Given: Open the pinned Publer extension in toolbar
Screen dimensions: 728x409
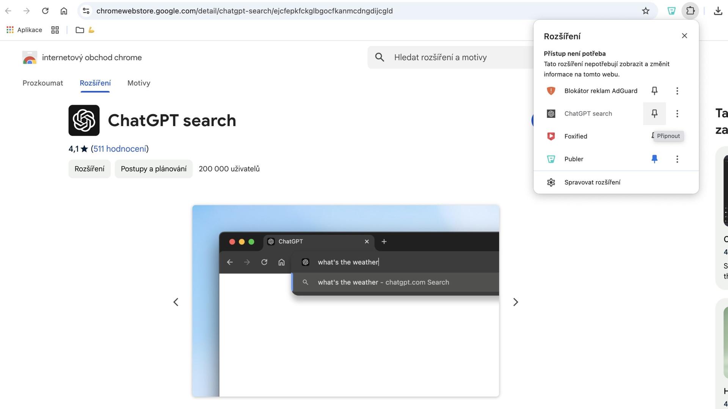Looking at the screenshot, I should pos(672,11).
